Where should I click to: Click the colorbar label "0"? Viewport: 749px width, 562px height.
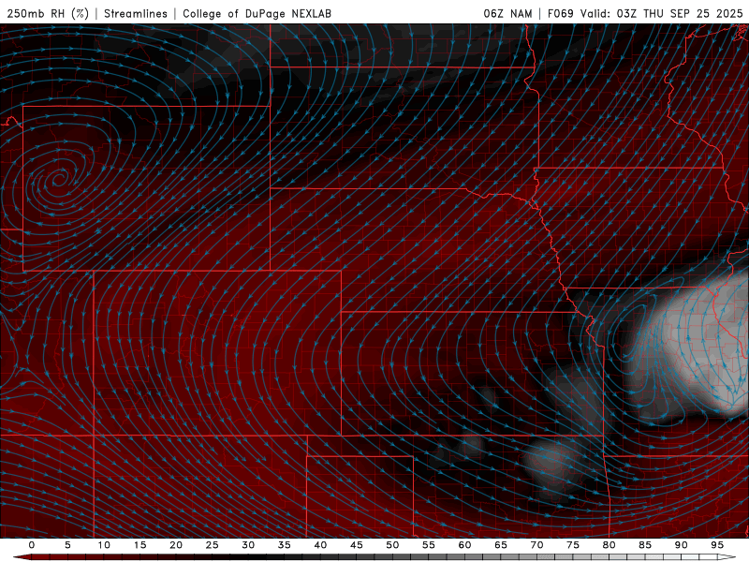[32, 545]
